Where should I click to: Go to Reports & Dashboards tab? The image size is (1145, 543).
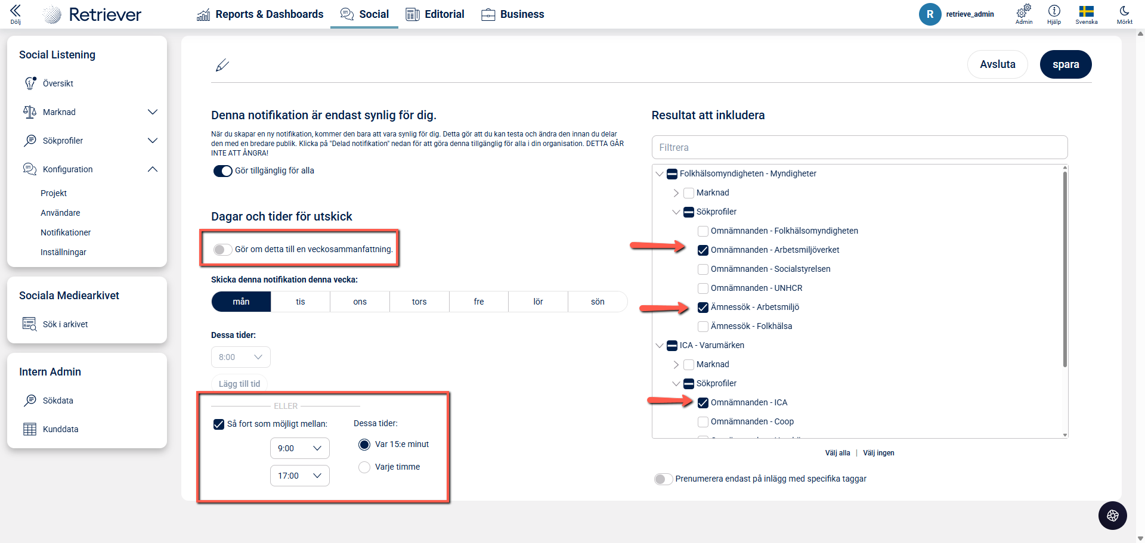[x=260, y=14]
